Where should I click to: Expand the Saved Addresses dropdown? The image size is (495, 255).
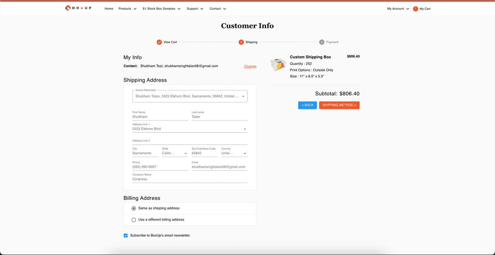coord(243,97)
